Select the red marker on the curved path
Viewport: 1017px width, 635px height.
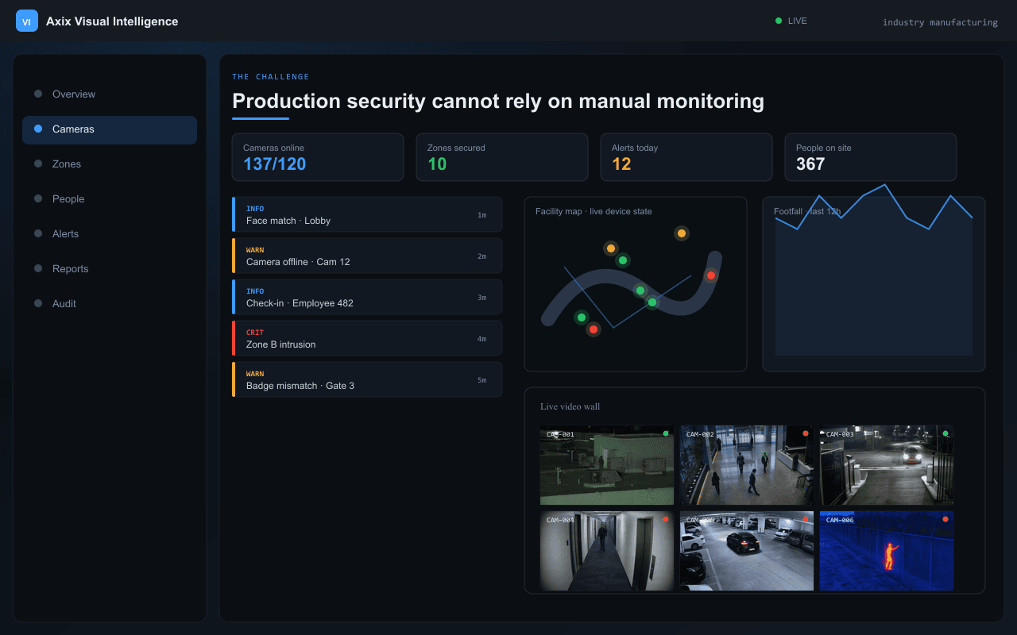pos(711,275)
